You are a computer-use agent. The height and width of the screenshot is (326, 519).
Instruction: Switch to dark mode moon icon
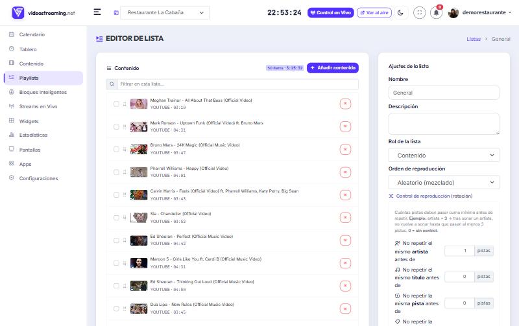(400, 12)
